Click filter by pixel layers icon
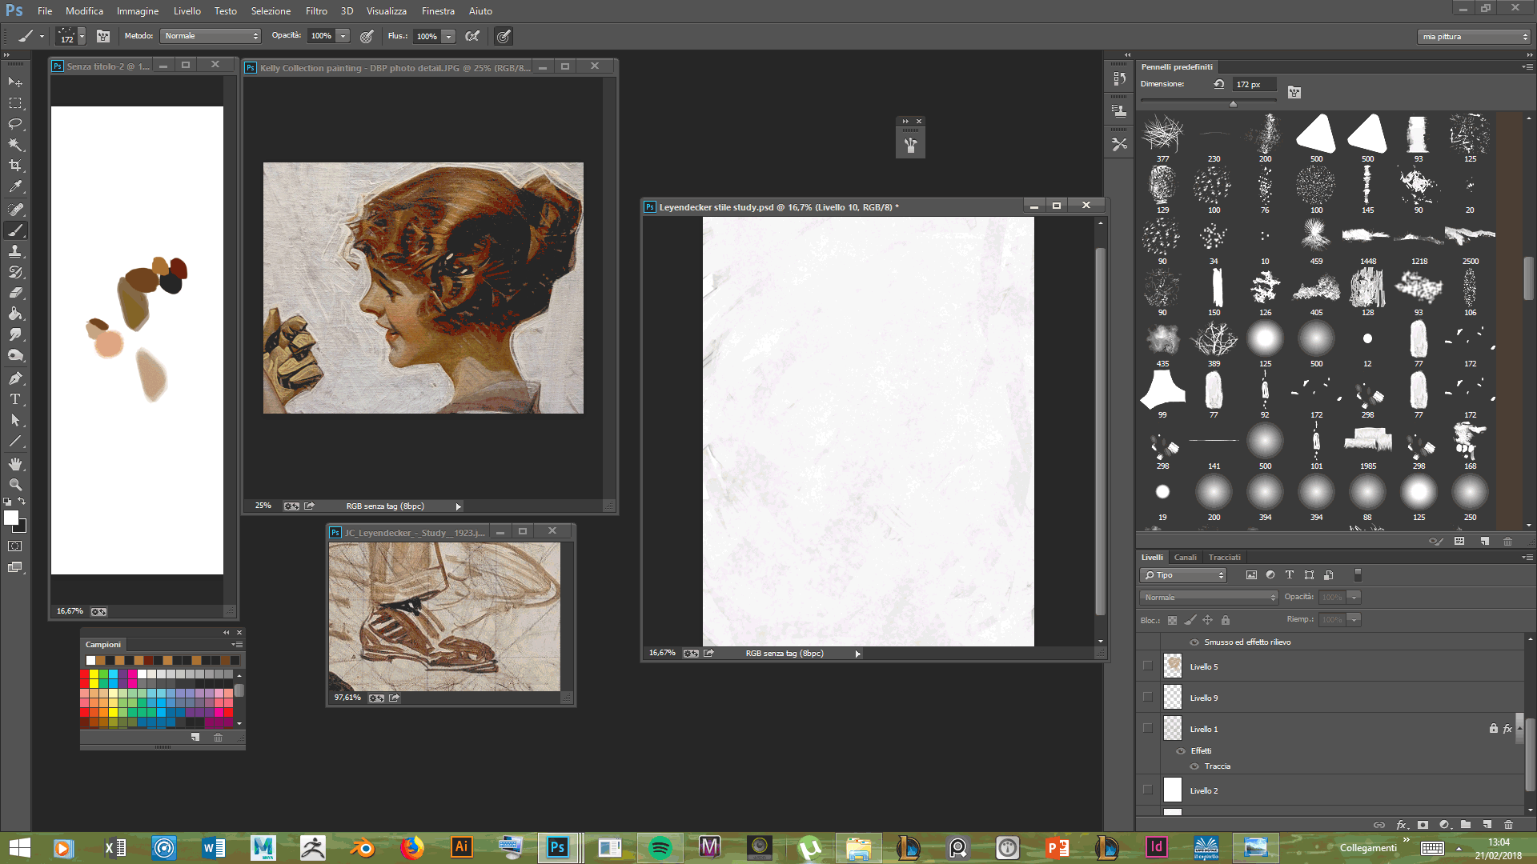1537x864 pixels. point(1251,575)
